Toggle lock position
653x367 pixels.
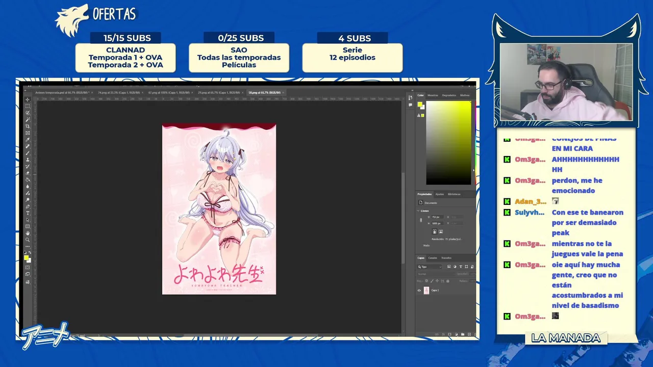[437, 281]
